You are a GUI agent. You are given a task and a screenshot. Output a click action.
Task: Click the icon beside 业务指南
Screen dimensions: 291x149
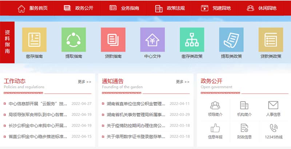click(113, 8)
